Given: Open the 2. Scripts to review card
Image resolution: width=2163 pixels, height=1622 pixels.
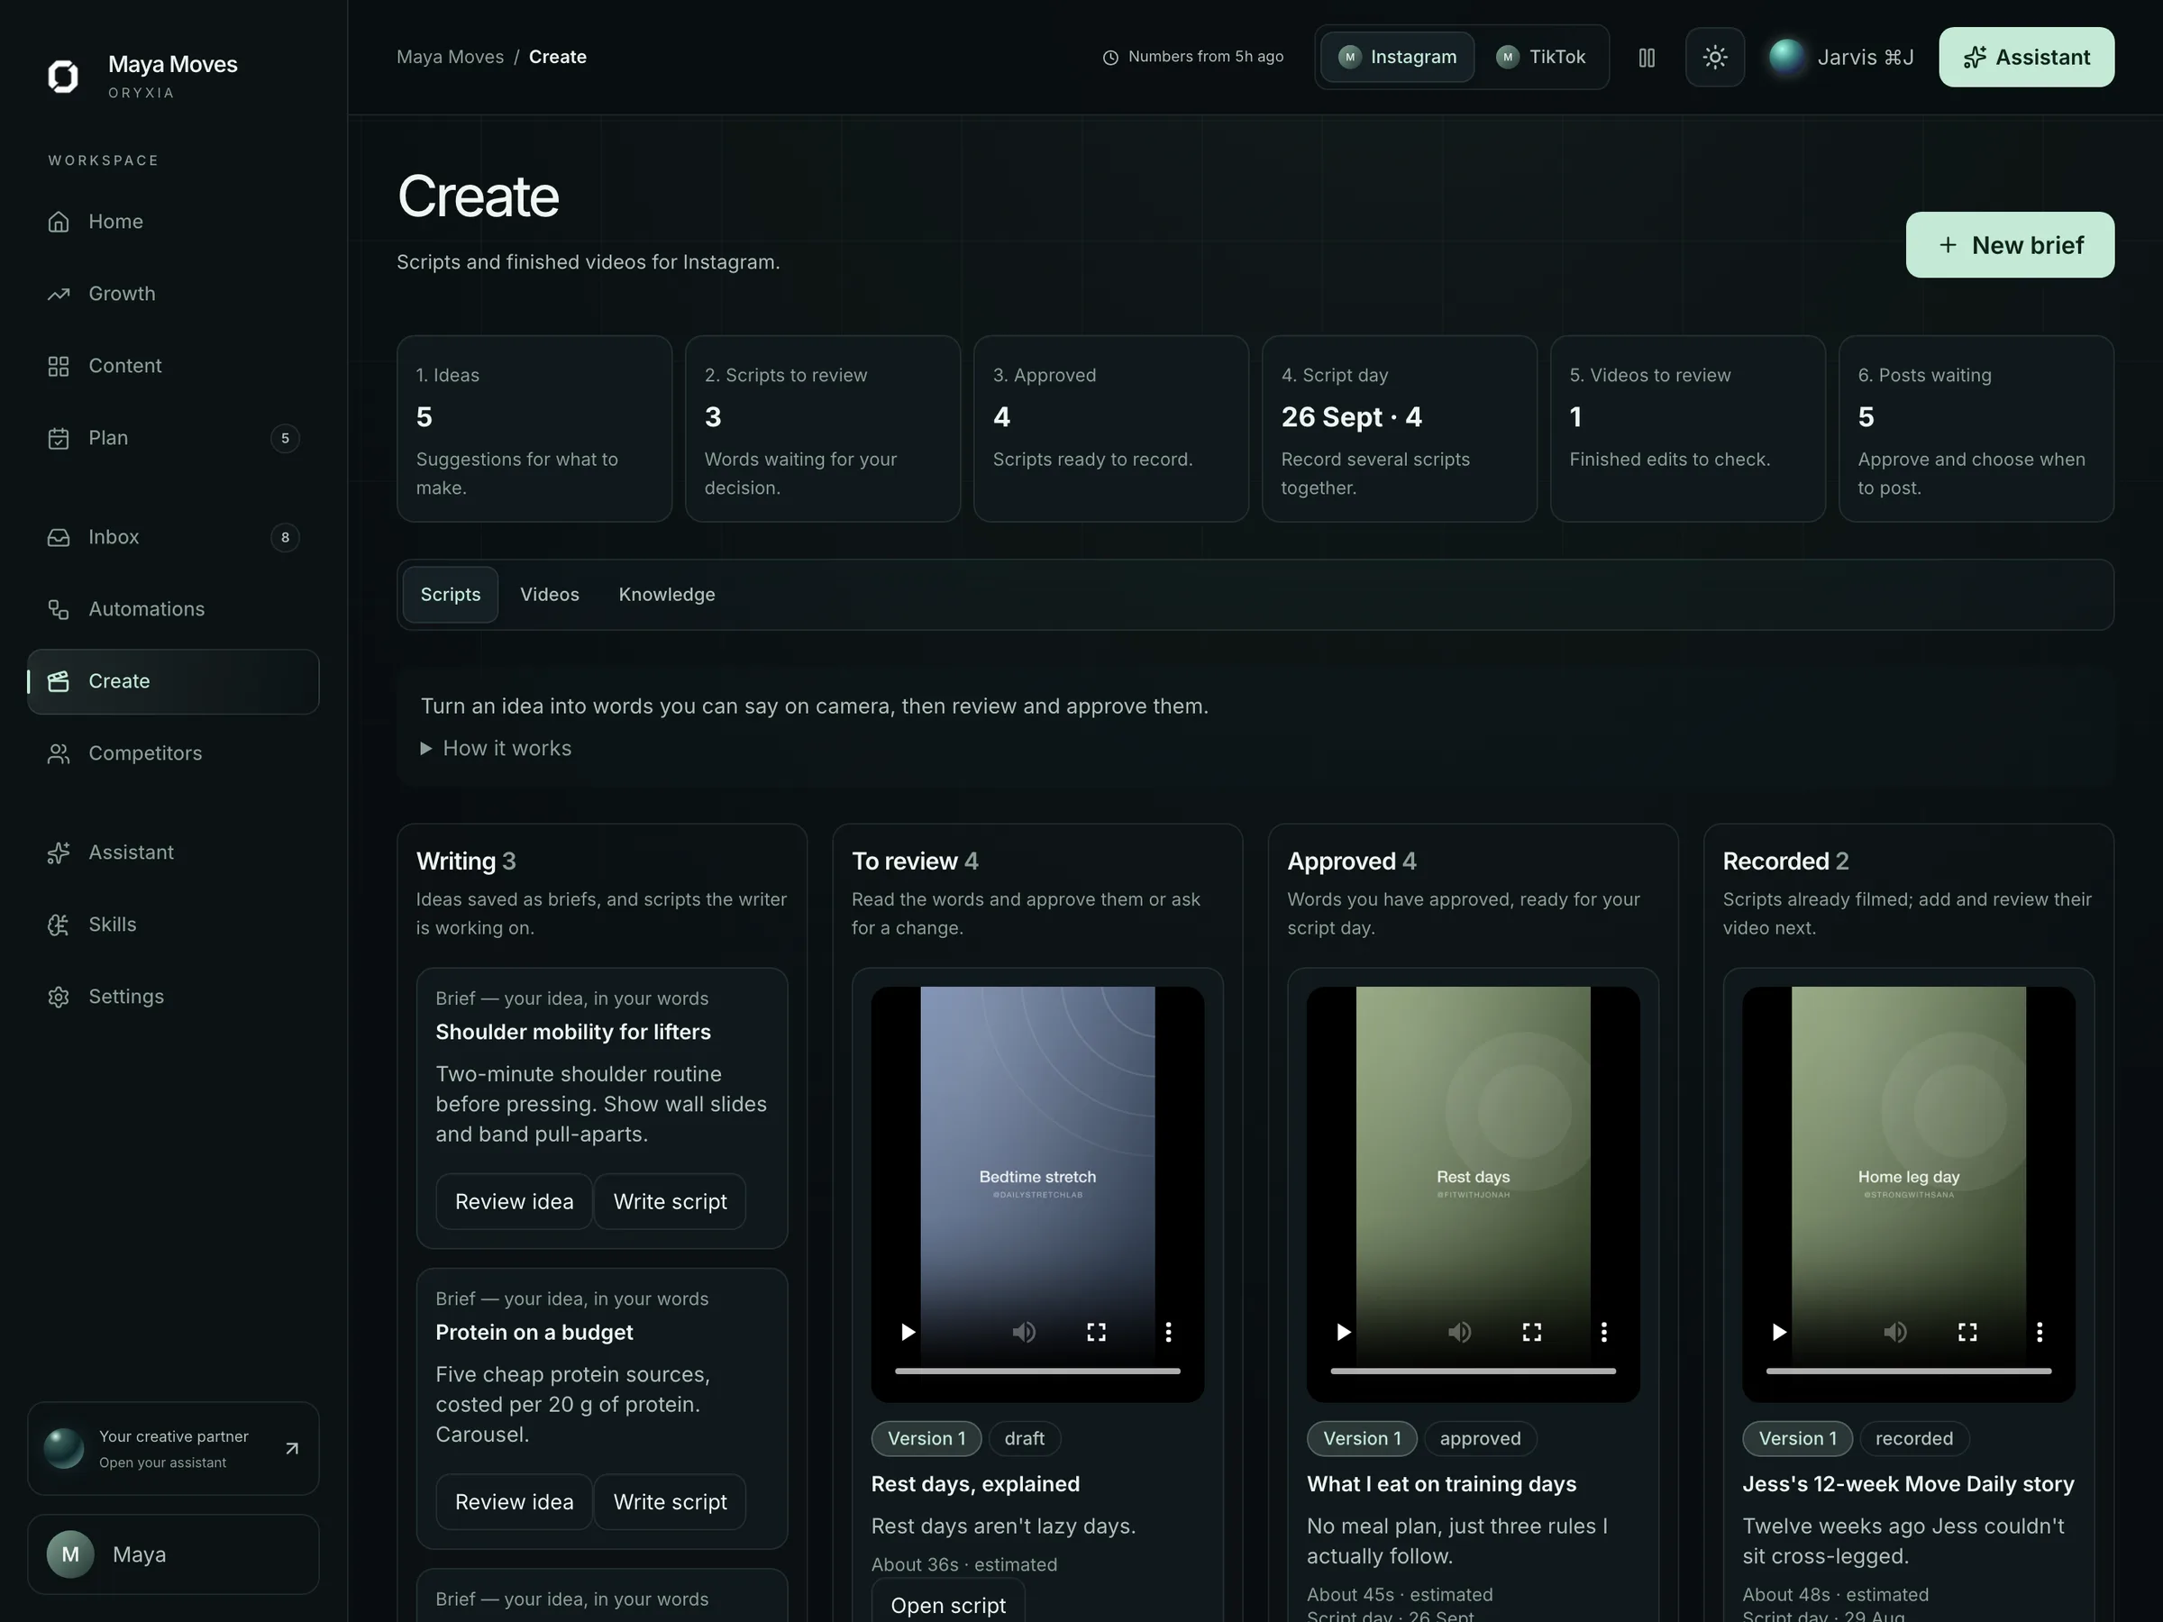Looking at the screenshot, I should click(x=824, y=429).
